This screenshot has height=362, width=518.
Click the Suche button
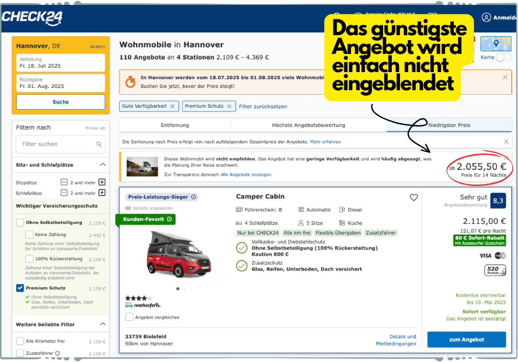tap(61, 102)
